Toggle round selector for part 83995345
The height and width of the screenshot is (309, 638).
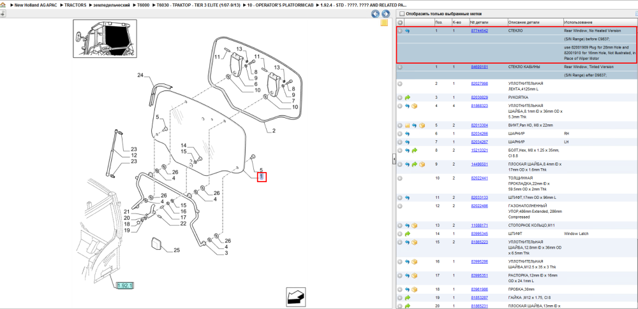click(x=400, y=234)
